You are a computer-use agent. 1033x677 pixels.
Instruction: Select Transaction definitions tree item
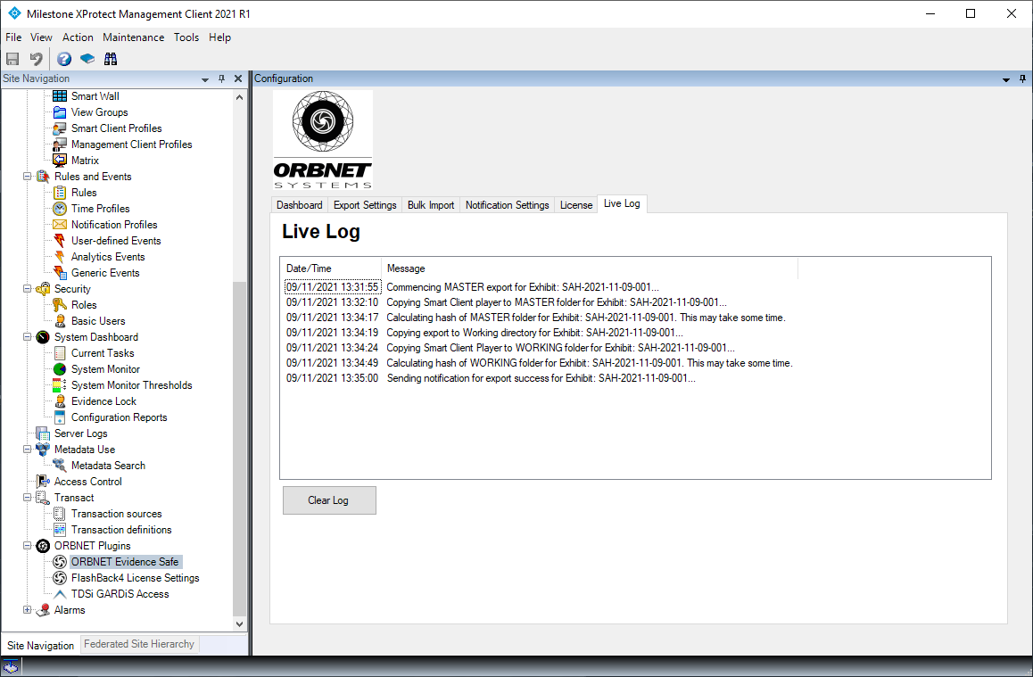click(x=121, y=530)
